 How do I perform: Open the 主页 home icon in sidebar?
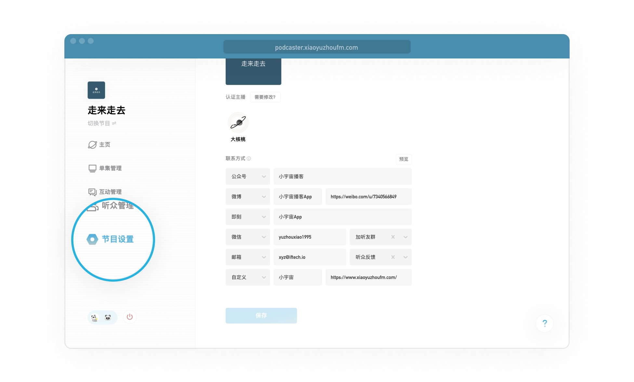(92, 145)
